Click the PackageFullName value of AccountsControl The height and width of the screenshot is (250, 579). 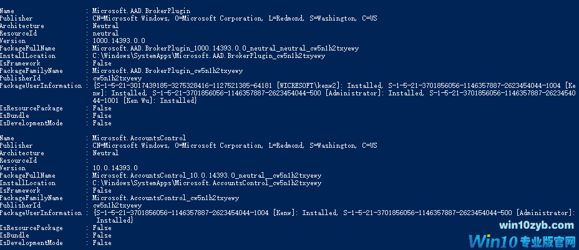tap(207, 176)
